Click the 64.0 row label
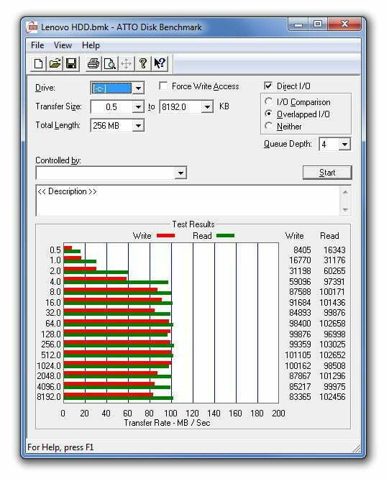 pyautogui.click(x=52, y=323)
